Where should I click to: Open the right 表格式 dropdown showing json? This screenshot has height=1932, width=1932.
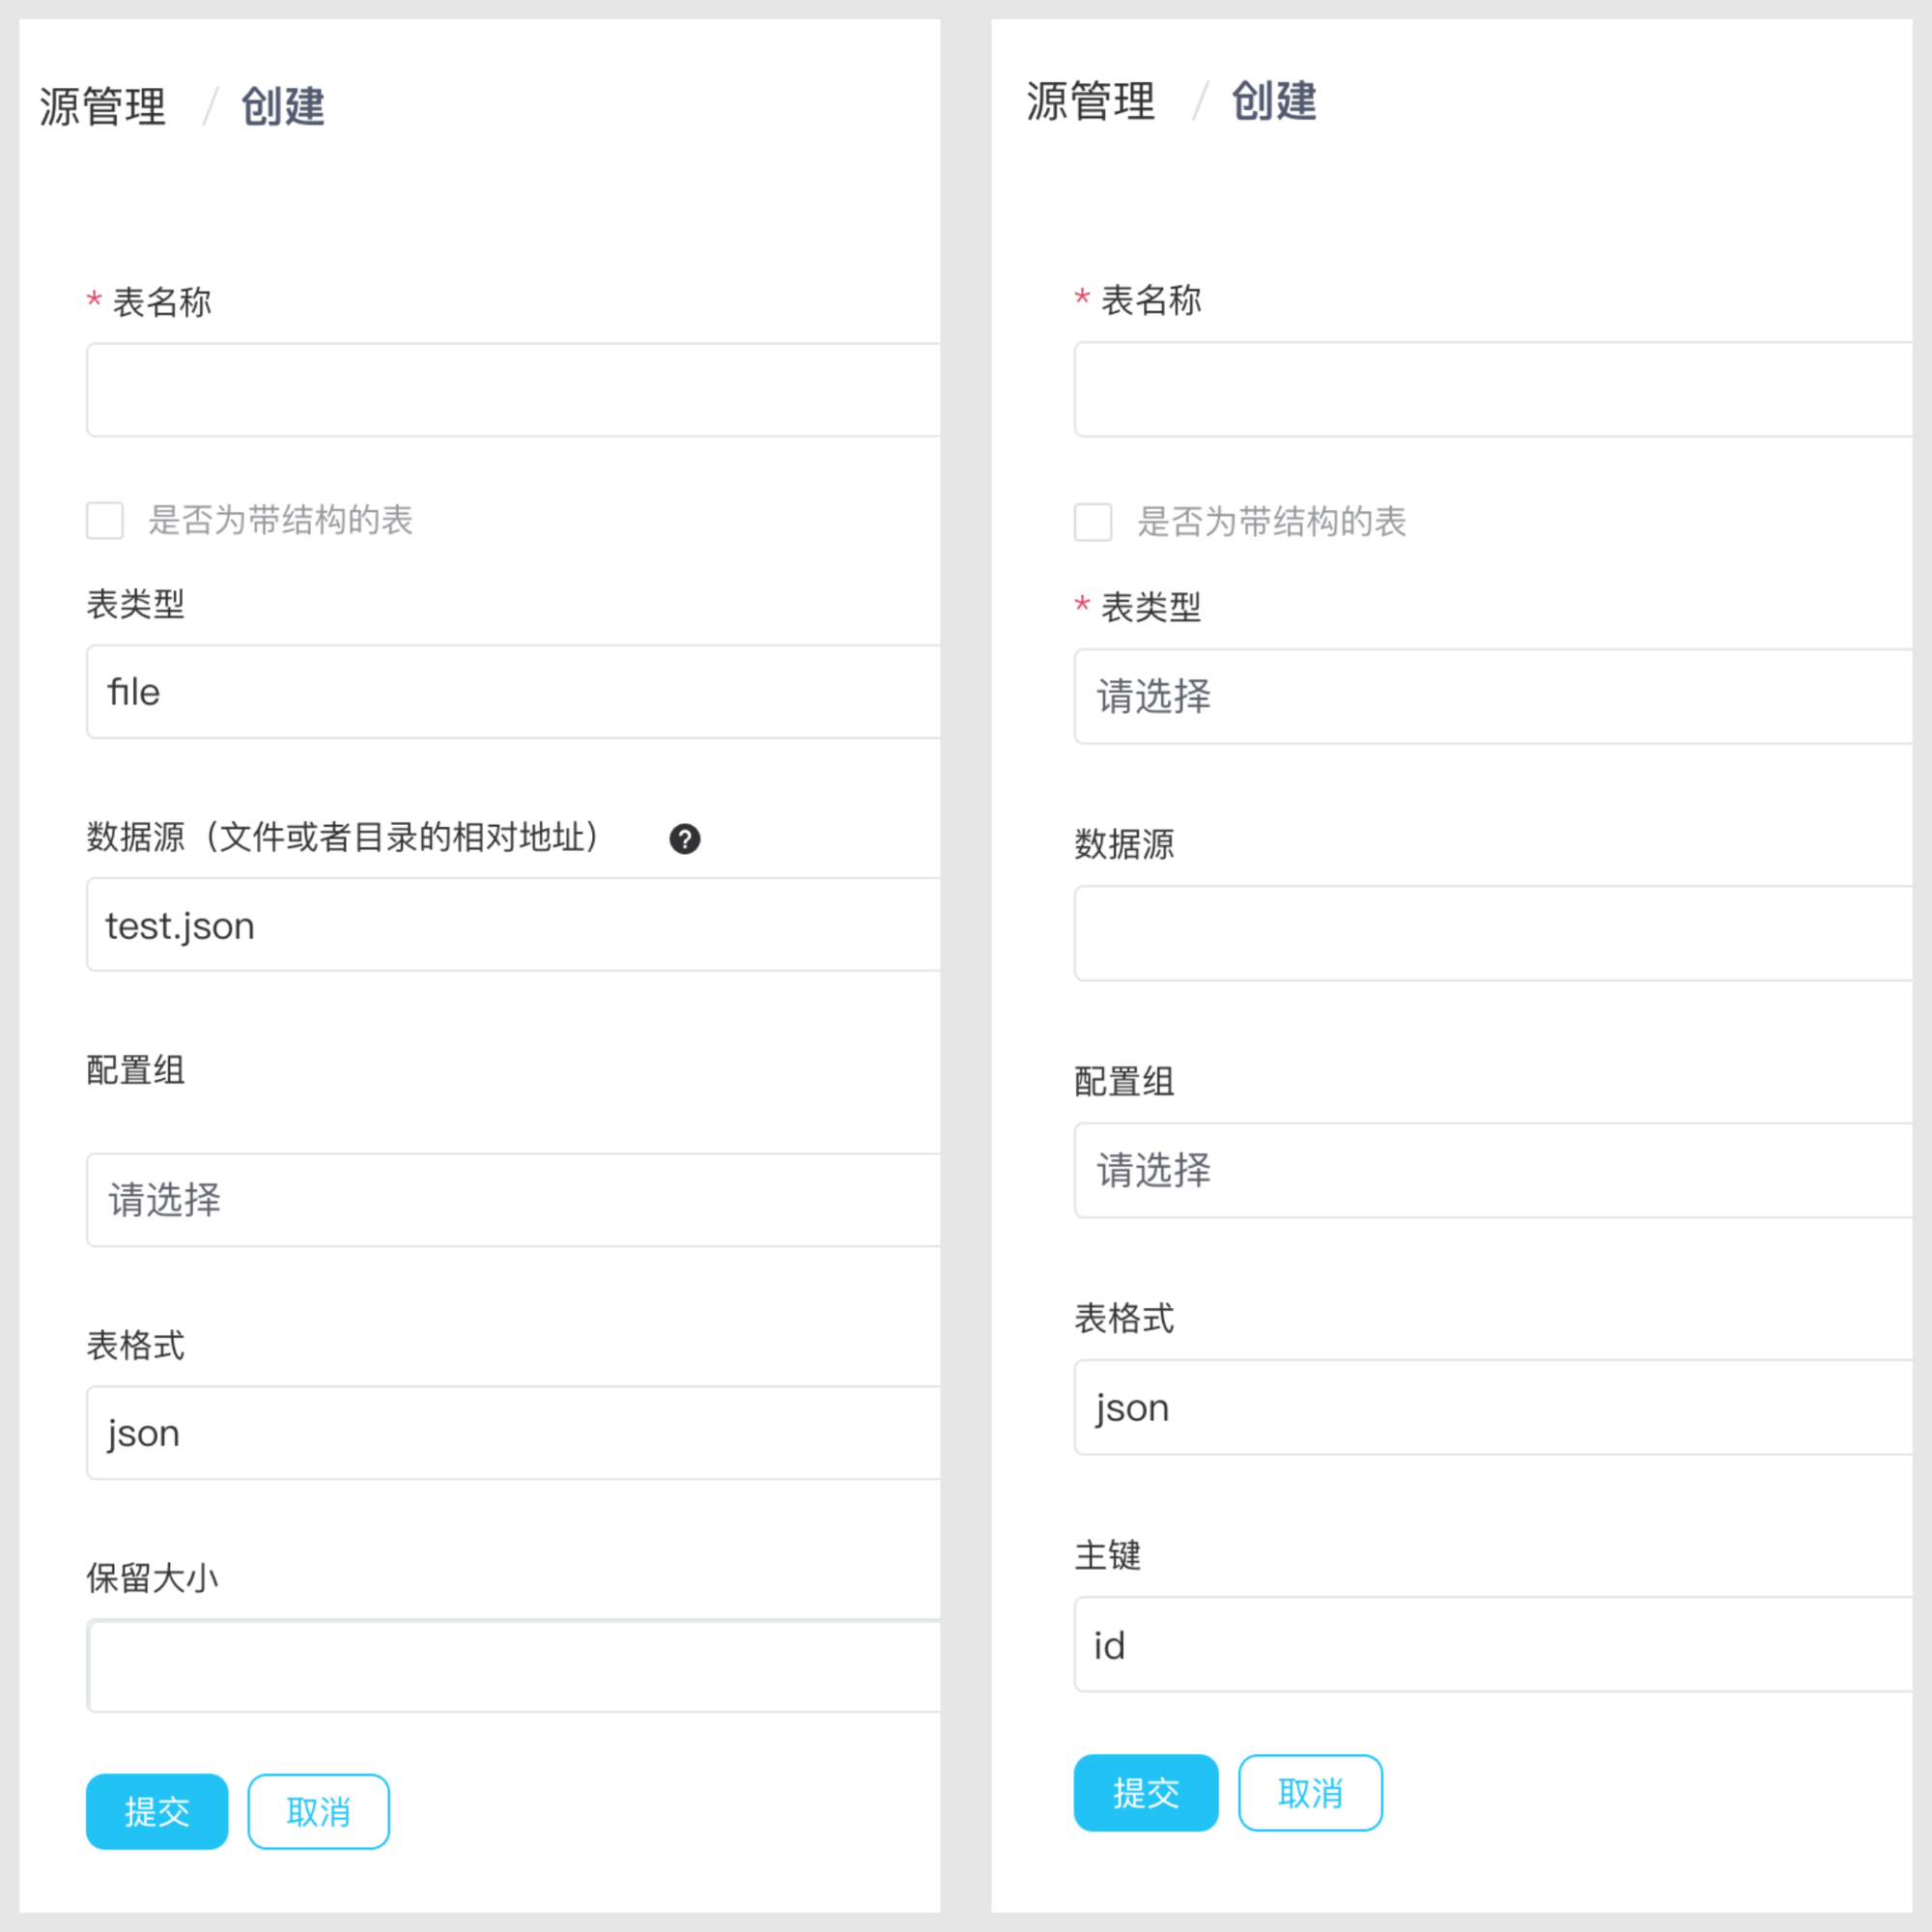pos(1492,1407)
